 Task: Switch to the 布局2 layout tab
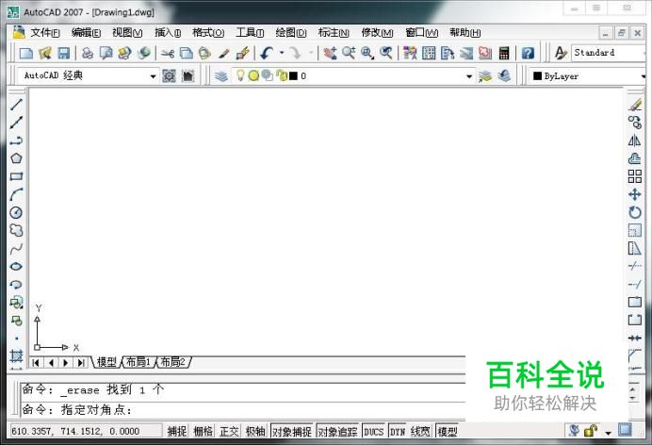coord(173,362)
